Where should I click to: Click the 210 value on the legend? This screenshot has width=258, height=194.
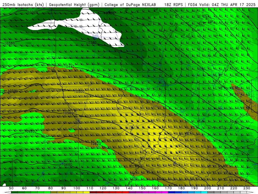click(221, 188)
